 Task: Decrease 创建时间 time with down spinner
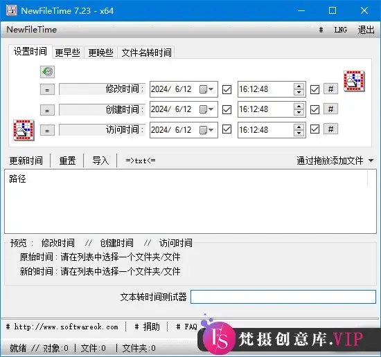[299, 112]
